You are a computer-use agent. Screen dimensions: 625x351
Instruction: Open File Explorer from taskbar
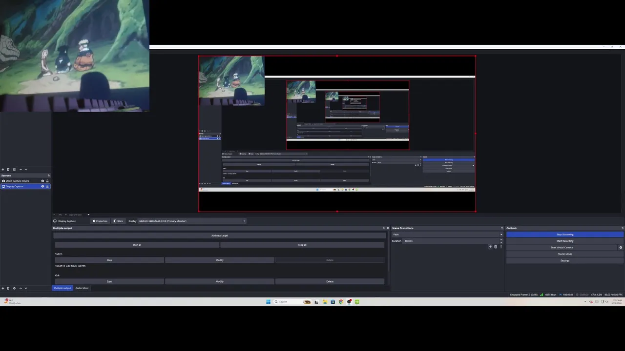[325, 302]
